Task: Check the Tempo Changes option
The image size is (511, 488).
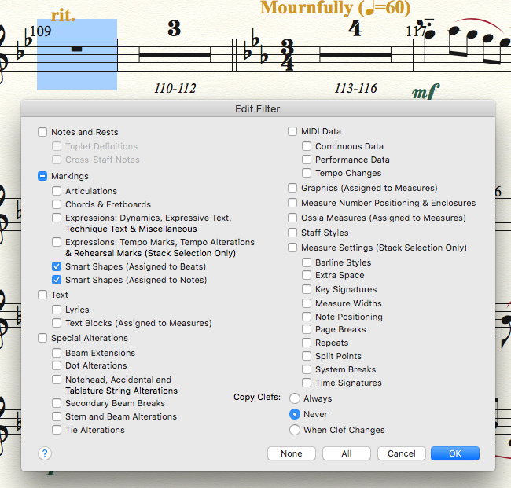Action: pyautogui.click(x=307, y=173)
